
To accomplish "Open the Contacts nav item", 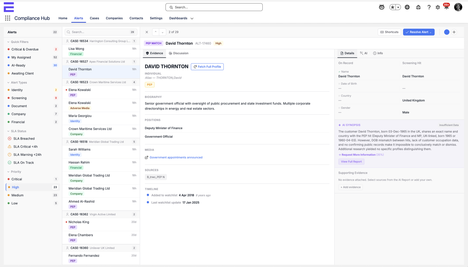I will (x=136, y=18).
